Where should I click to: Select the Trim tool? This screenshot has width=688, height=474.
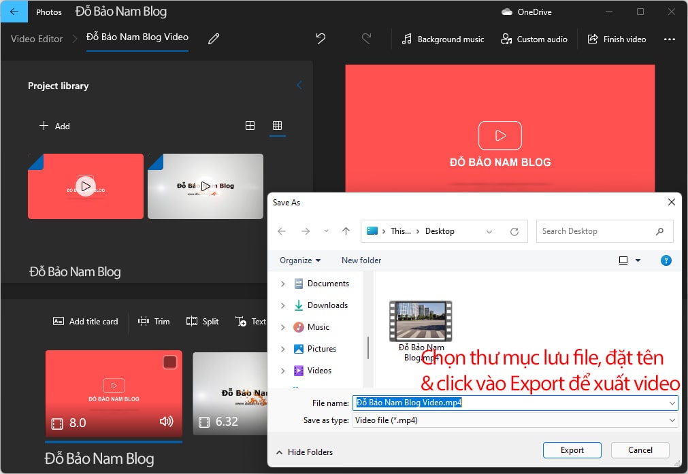pos(154,322)
